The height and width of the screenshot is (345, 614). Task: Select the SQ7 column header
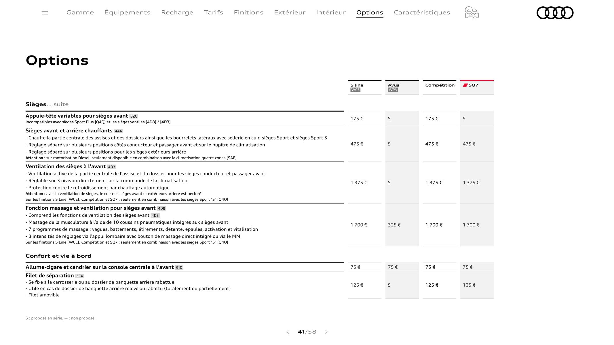pos(477,87)
